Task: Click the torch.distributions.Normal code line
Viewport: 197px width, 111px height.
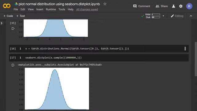Action: point(77,49)
